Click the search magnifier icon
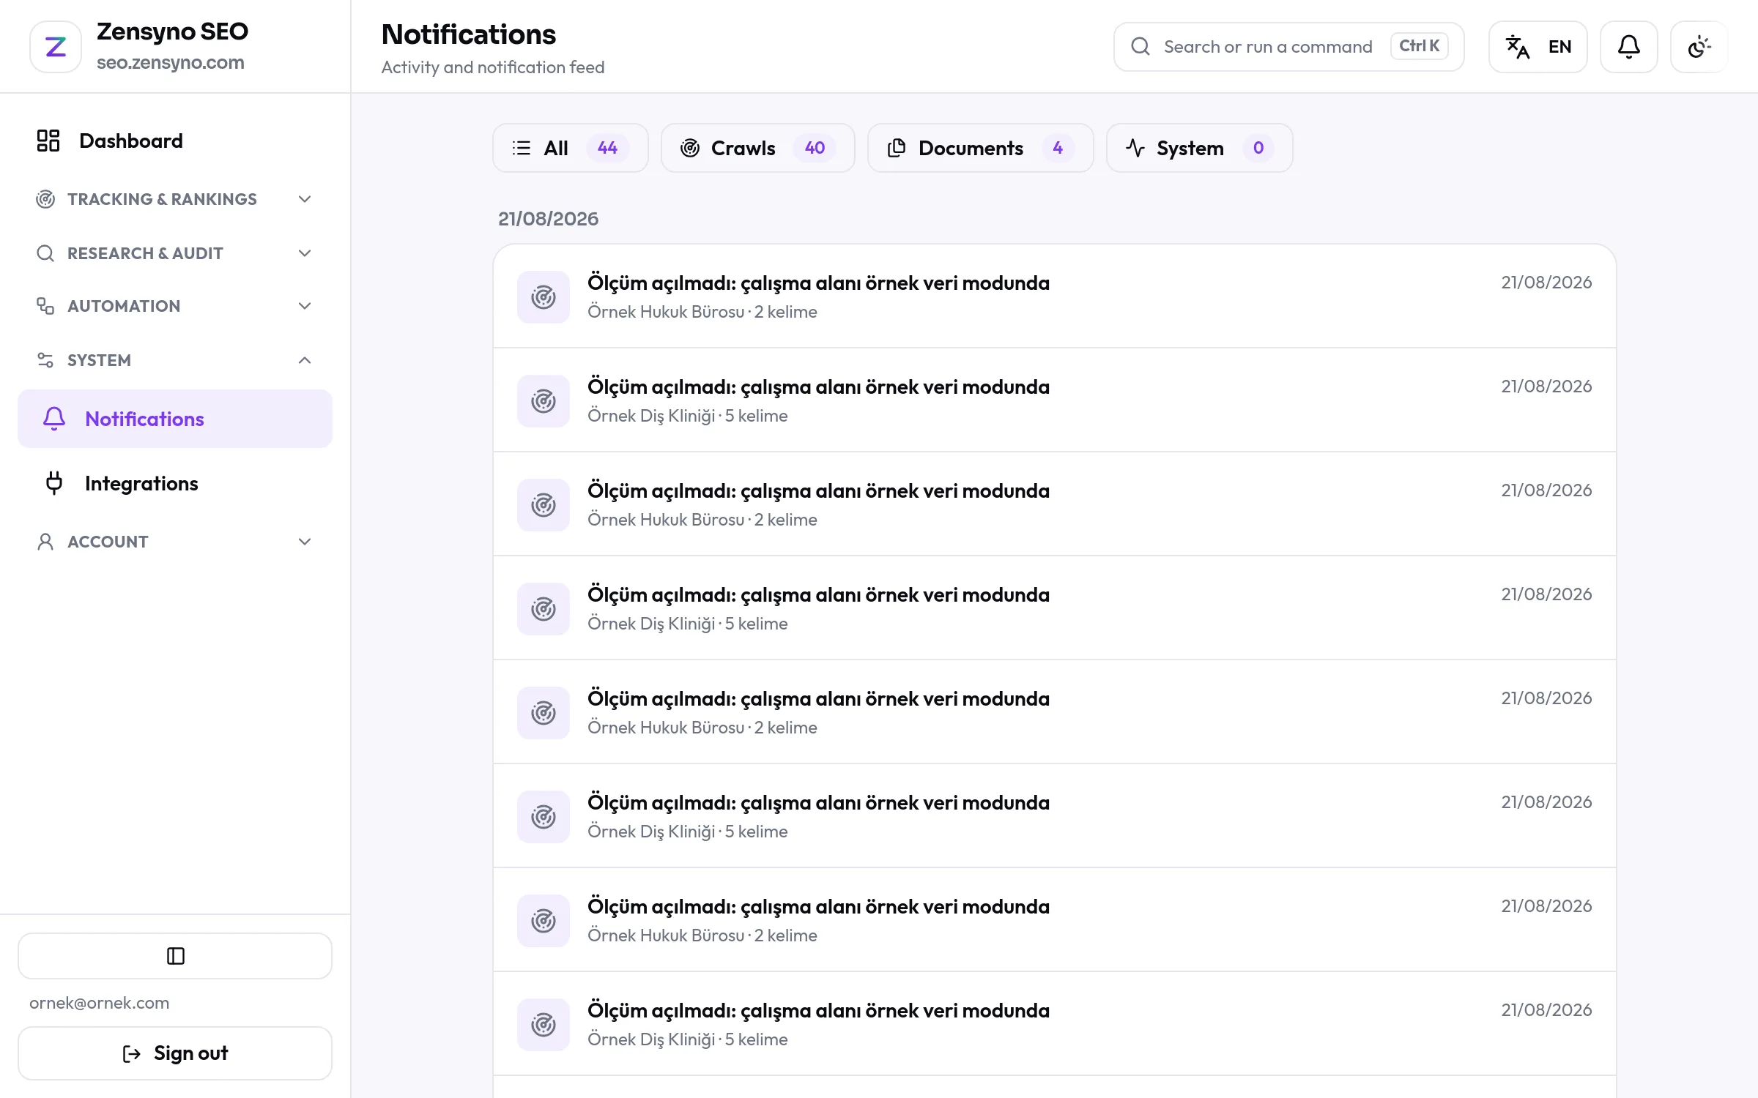The height and width of the screenshot is (1098, 1758). click(x=1140, y=47)
